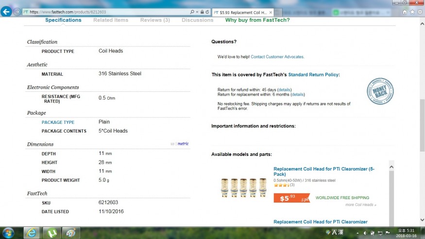Open more Coil Heads link
The height and width of the screenshot is (239, 425).
coord(360,205)
